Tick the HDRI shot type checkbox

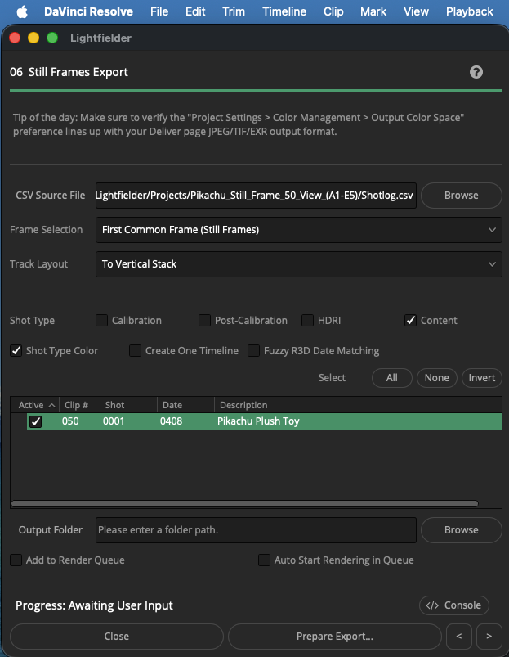pyautogui.click(x=307, y=321)
